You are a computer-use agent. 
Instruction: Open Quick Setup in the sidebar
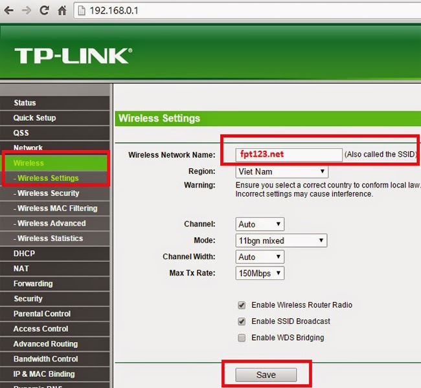pyautogui.click(x=55, y=118)
